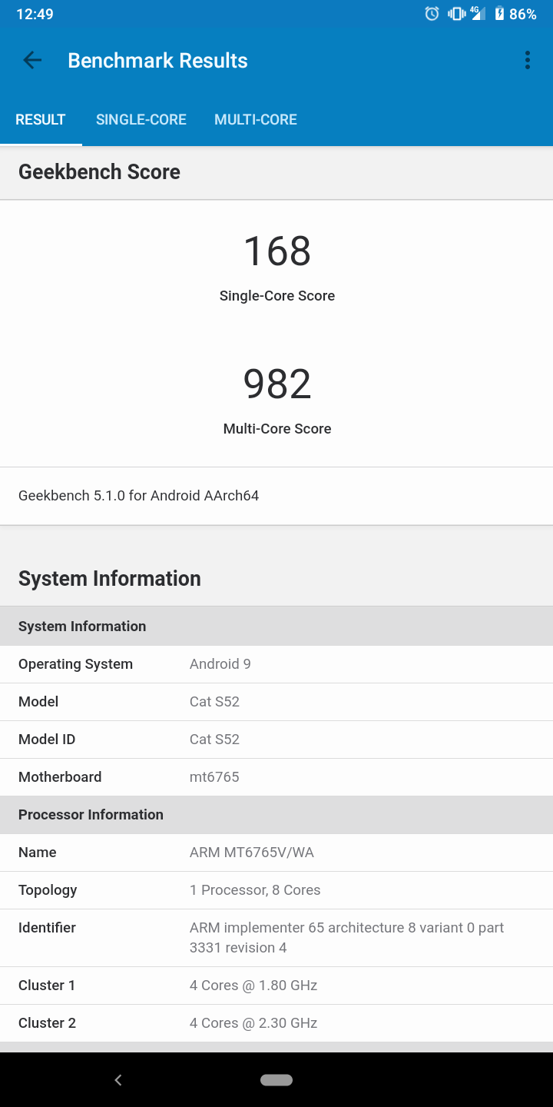Tap the home pill navigation button
This screenshot has height=1107, width=553.
click(x=276, y=1080)
